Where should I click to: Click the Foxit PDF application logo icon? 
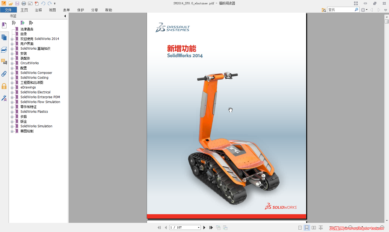(x=4, y=3)
